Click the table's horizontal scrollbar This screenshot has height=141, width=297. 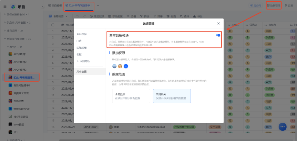tap(105, 140)
